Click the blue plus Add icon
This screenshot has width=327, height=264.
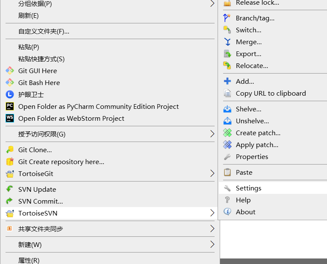tap(227, 81)
